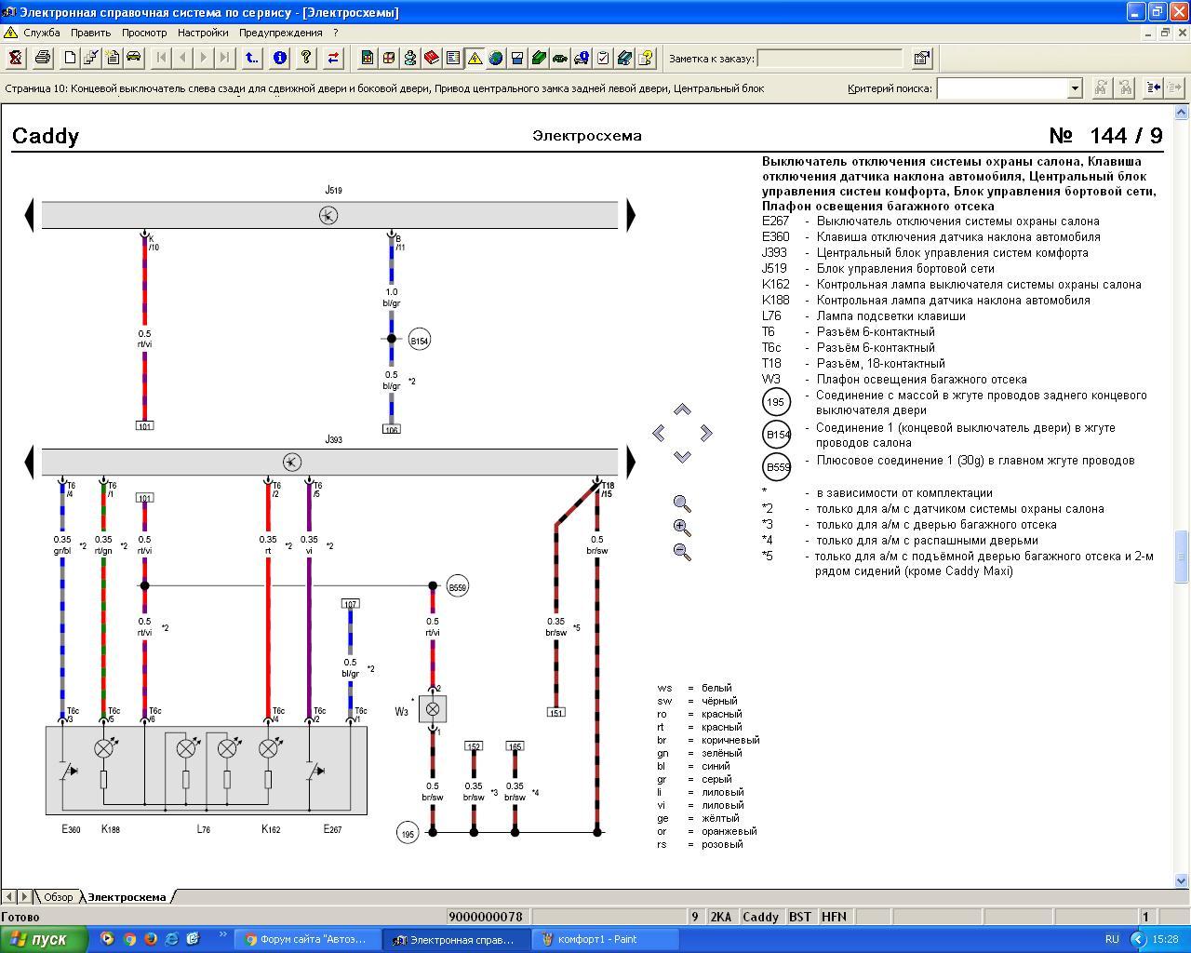Screen dimensions: 1191x953
Task: Click the car icon beside the document icons
Action: (134, 58)
